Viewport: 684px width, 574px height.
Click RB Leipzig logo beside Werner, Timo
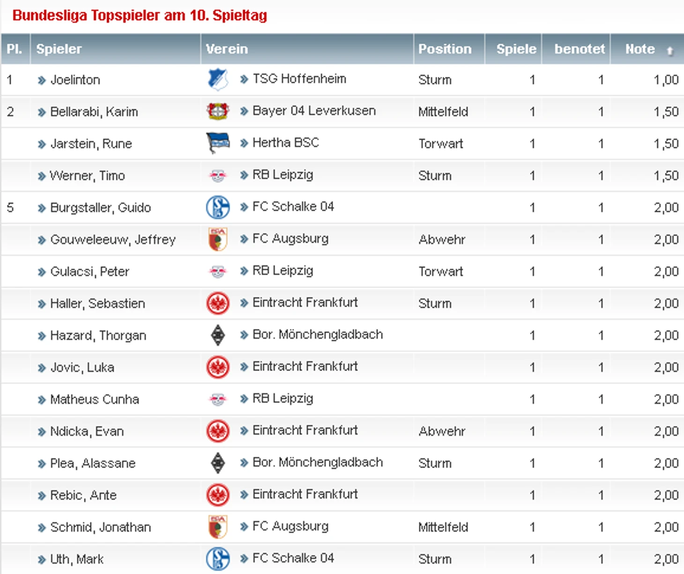[218, 176]
